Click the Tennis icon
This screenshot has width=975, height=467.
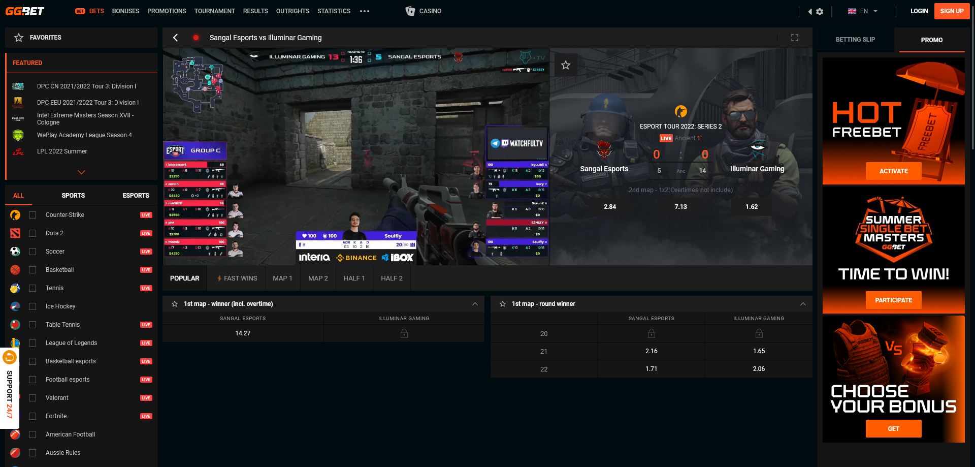click(15, 288)
